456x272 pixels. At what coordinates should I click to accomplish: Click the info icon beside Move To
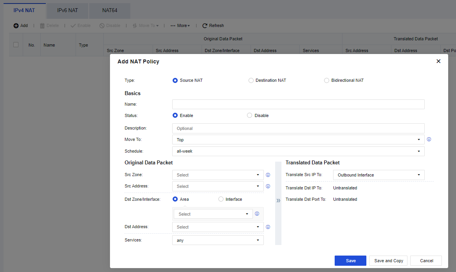pos(429,140)
